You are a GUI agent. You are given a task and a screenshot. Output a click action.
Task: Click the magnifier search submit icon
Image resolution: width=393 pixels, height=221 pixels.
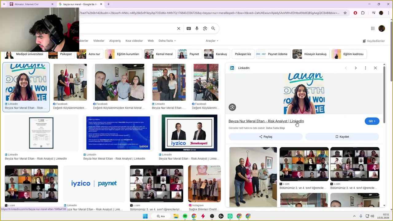click(x=213, y=29)
